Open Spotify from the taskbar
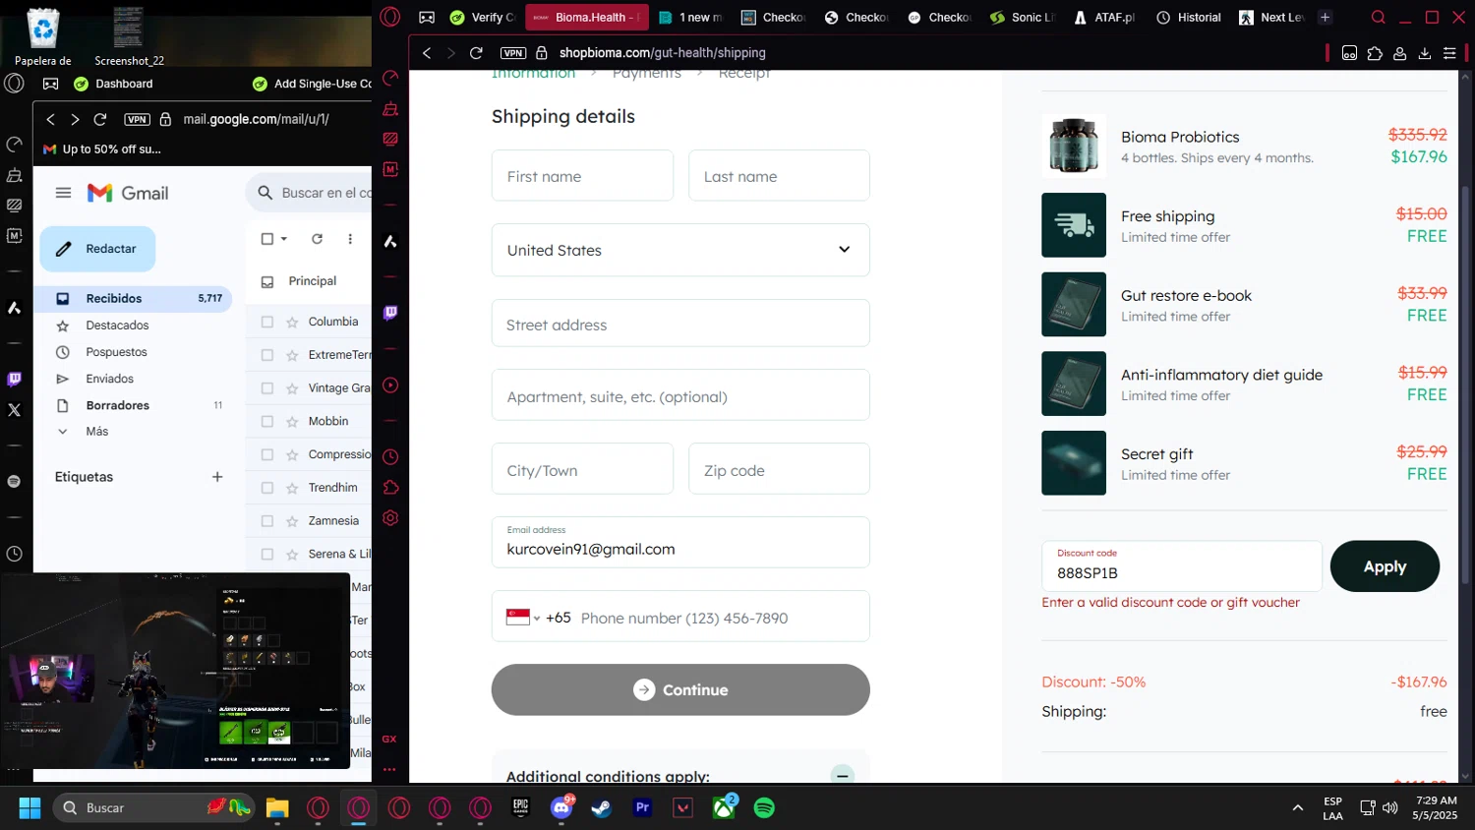Screen dimensions: 1475x830 click(x=764, y=807)
